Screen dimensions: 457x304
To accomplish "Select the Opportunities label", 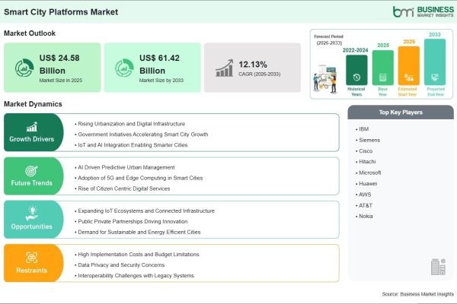I will pos(32,226).
